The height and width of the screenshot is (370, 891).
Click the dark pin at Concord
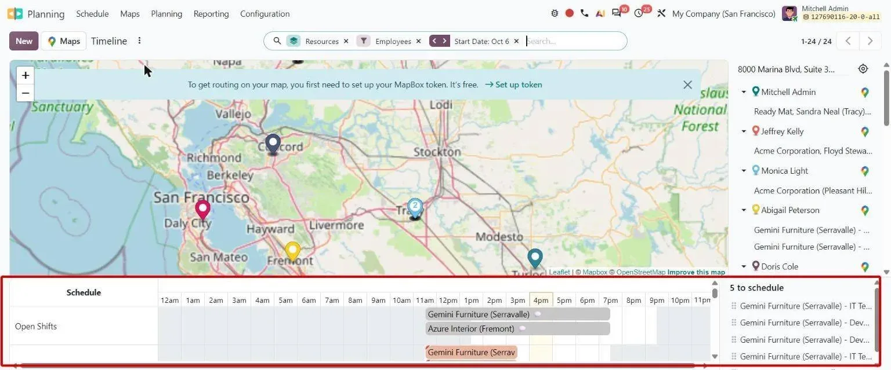pos(273,144)
